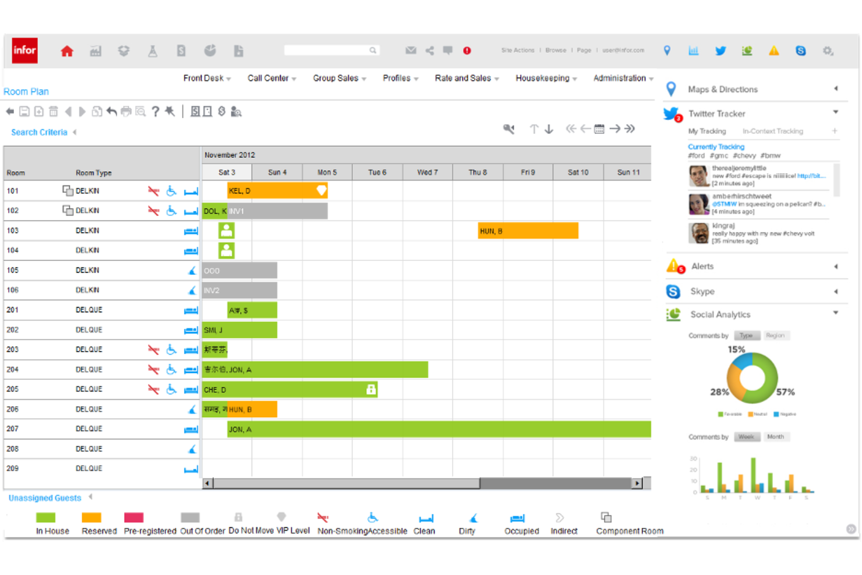Select the wheelchair accessible icon for room 203
The width and height of the screenshot is (862, 575).
coord(171,350)
